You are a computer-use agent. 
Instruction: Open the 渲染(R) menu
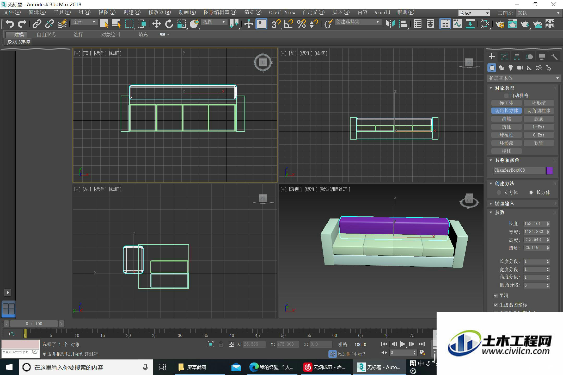pyautogui.click(x=253, y=12)
